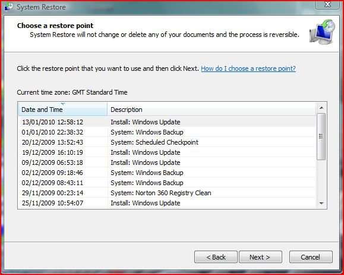Viewport: 344px width, 275px height.
Task: Click the restore point list scrollbar thumb
Action: (x=321, y=136)
